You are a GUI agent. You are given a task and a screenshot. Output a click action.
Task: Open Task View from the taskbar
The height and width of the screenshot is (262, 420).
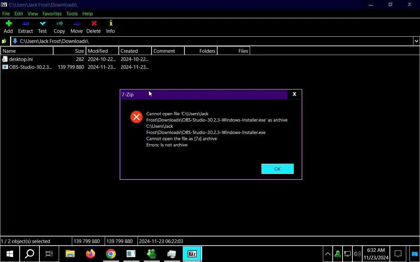coord(49,254)
